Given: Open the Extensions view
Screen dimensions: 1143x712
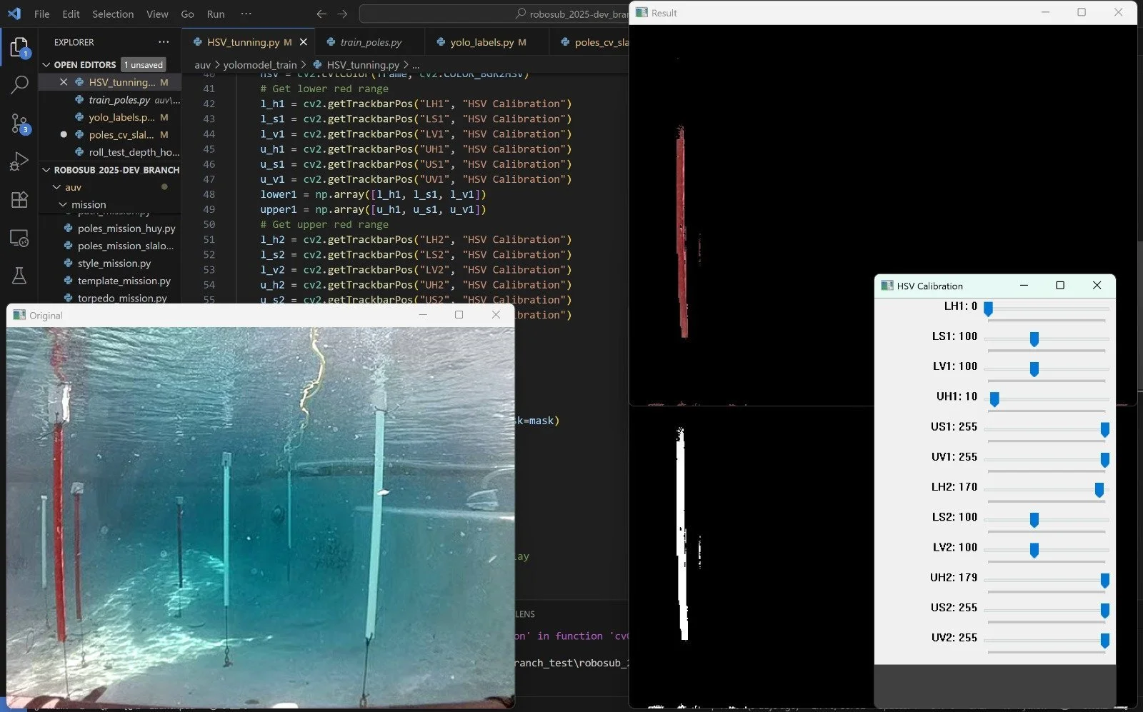Looking at the screenshot, I should pyautogui.click(x=19, y=199).
